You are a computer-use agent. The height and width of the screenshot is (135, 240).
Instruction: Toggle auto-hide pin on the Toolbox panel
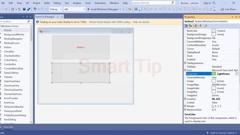[x=27, y=17]
